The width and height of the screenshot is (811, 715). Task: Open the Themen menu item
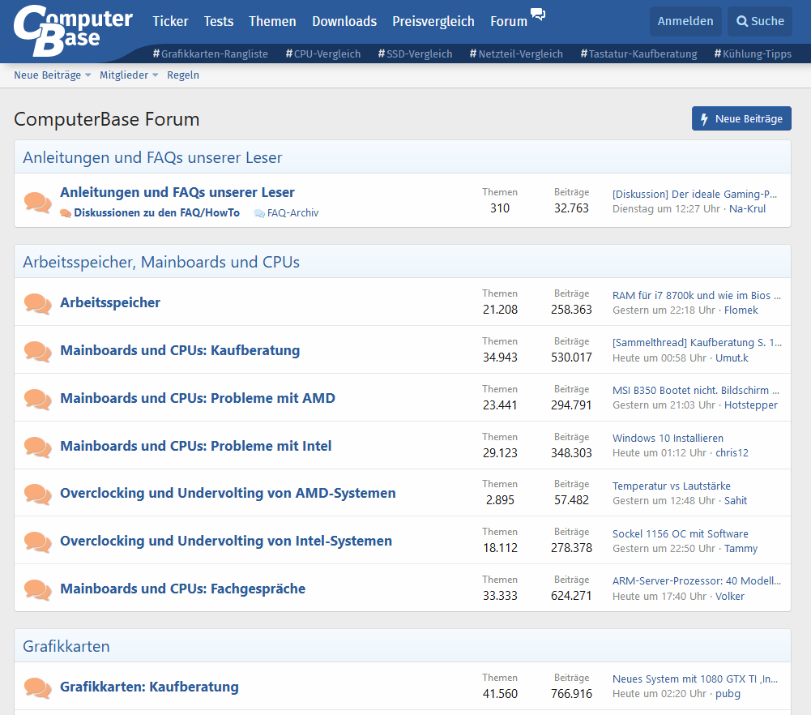click(272, 21)
